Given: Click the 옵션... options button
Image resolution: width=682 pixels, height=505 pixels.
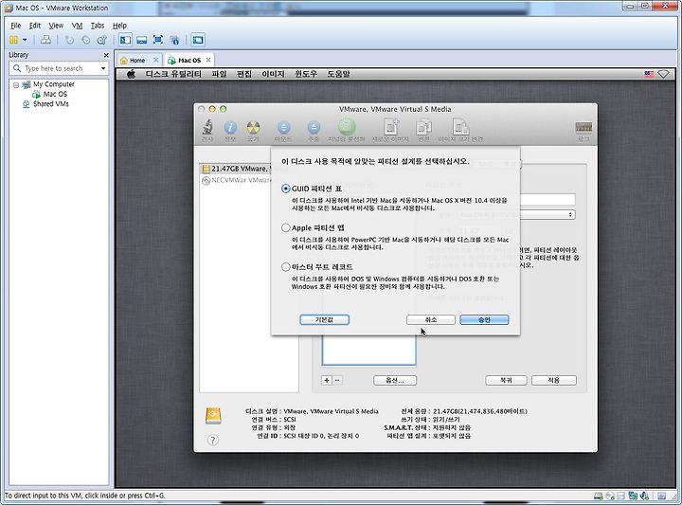Looking at the screenshot, I should pyautogui.click(x=395, y=380).
